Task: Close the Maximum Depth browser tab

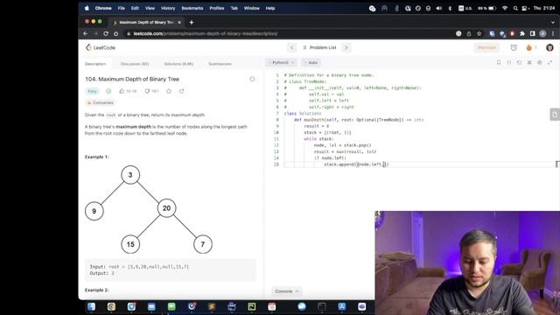Action: point(179,22)
